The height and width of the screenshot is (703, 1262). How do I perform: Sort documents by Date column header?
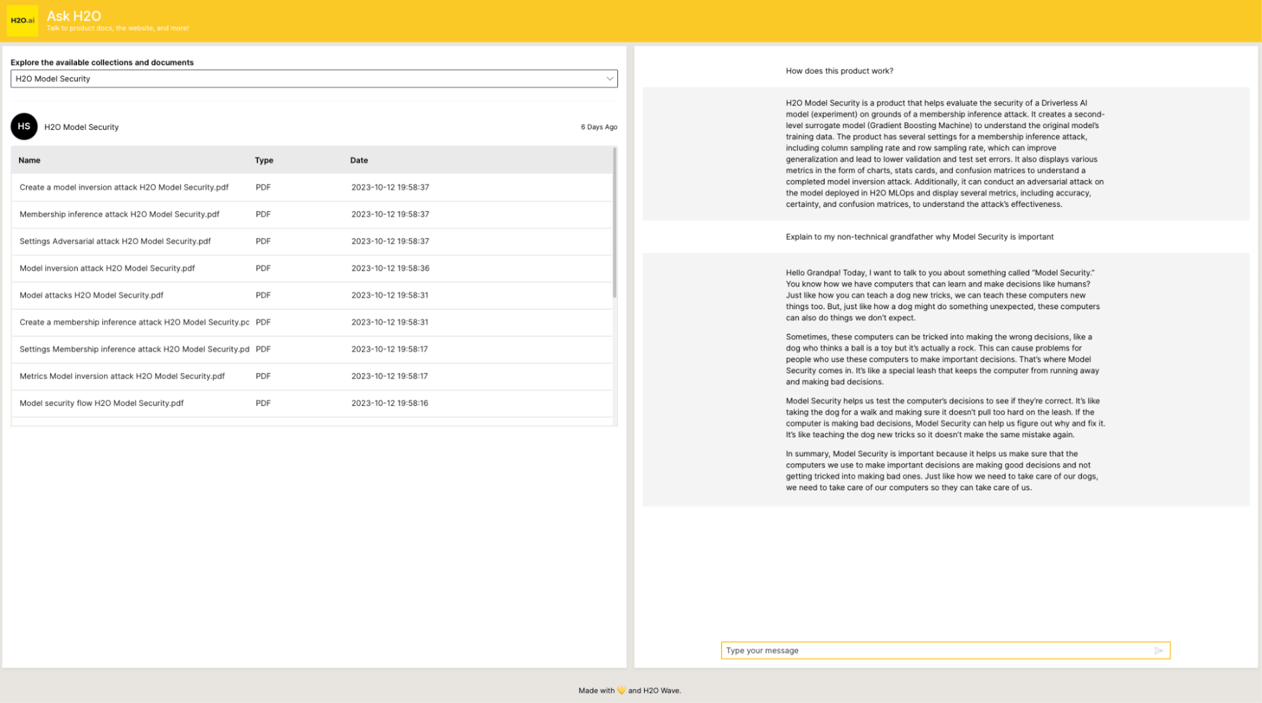tap(359, 160)
